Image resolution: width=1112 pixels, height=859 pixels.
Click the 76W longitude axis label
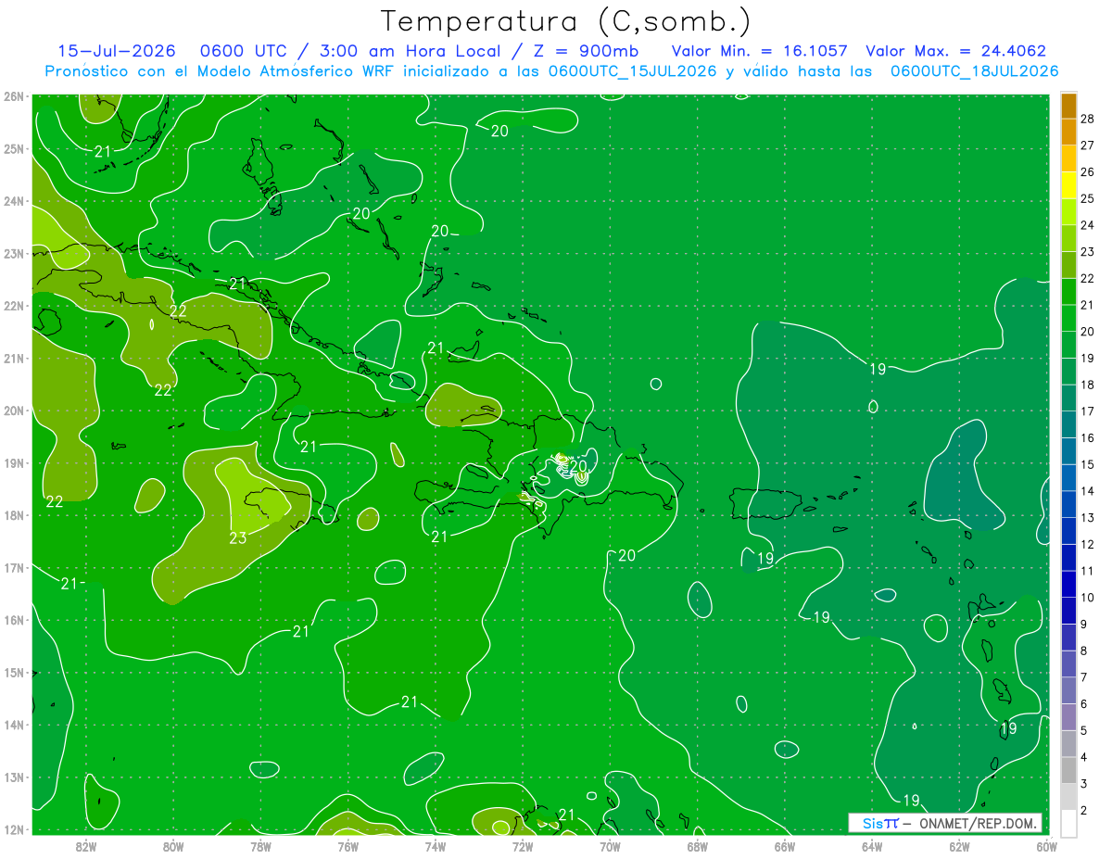[x=348, y=845]
